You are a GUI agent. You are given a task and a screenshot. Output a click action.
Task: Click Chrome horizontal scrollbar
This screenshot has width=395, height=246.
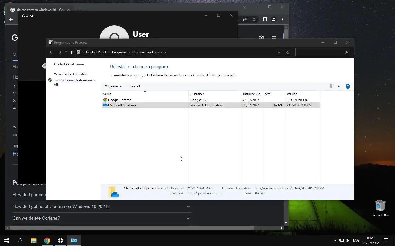[x=132, y=228]
